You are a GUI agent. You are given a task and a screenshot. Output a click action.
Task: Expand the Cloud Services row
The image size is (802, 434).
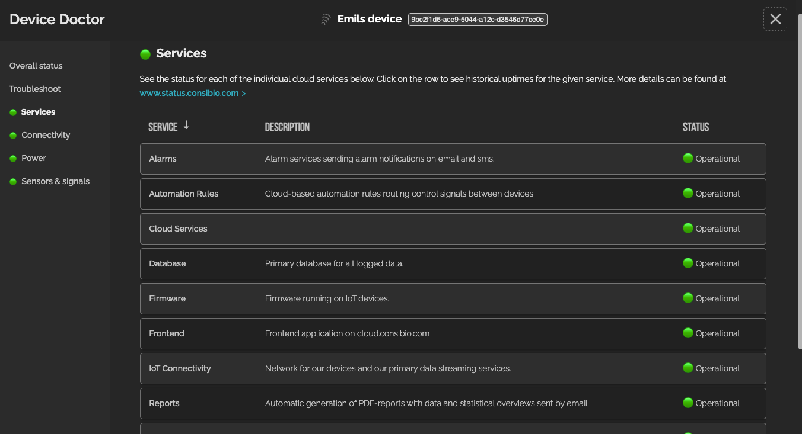[x=453, y=229]
